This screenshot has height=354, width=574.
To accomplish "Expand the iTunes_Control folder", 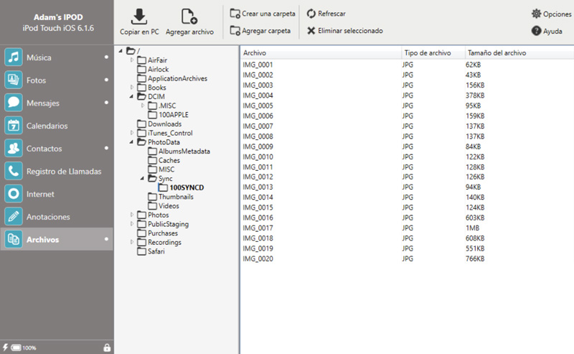I will pos(132,133).
